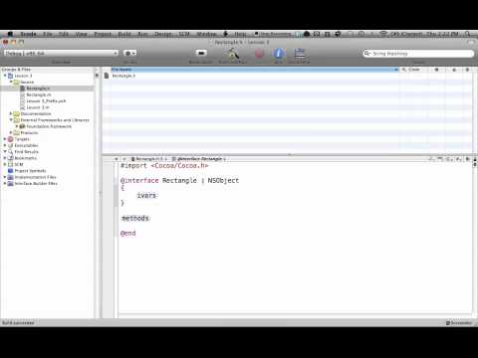The height and width of the screenshot is (358, 478).
Task: Click the Apple menu icon
Action: tap(10, 34)
